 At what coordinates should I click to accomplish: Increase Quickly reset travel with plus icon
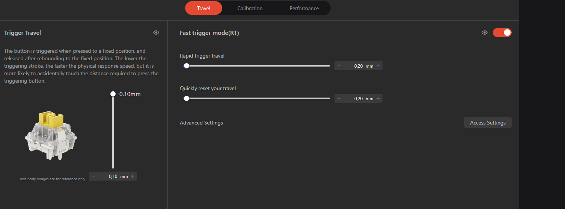(x=378, y=99)
